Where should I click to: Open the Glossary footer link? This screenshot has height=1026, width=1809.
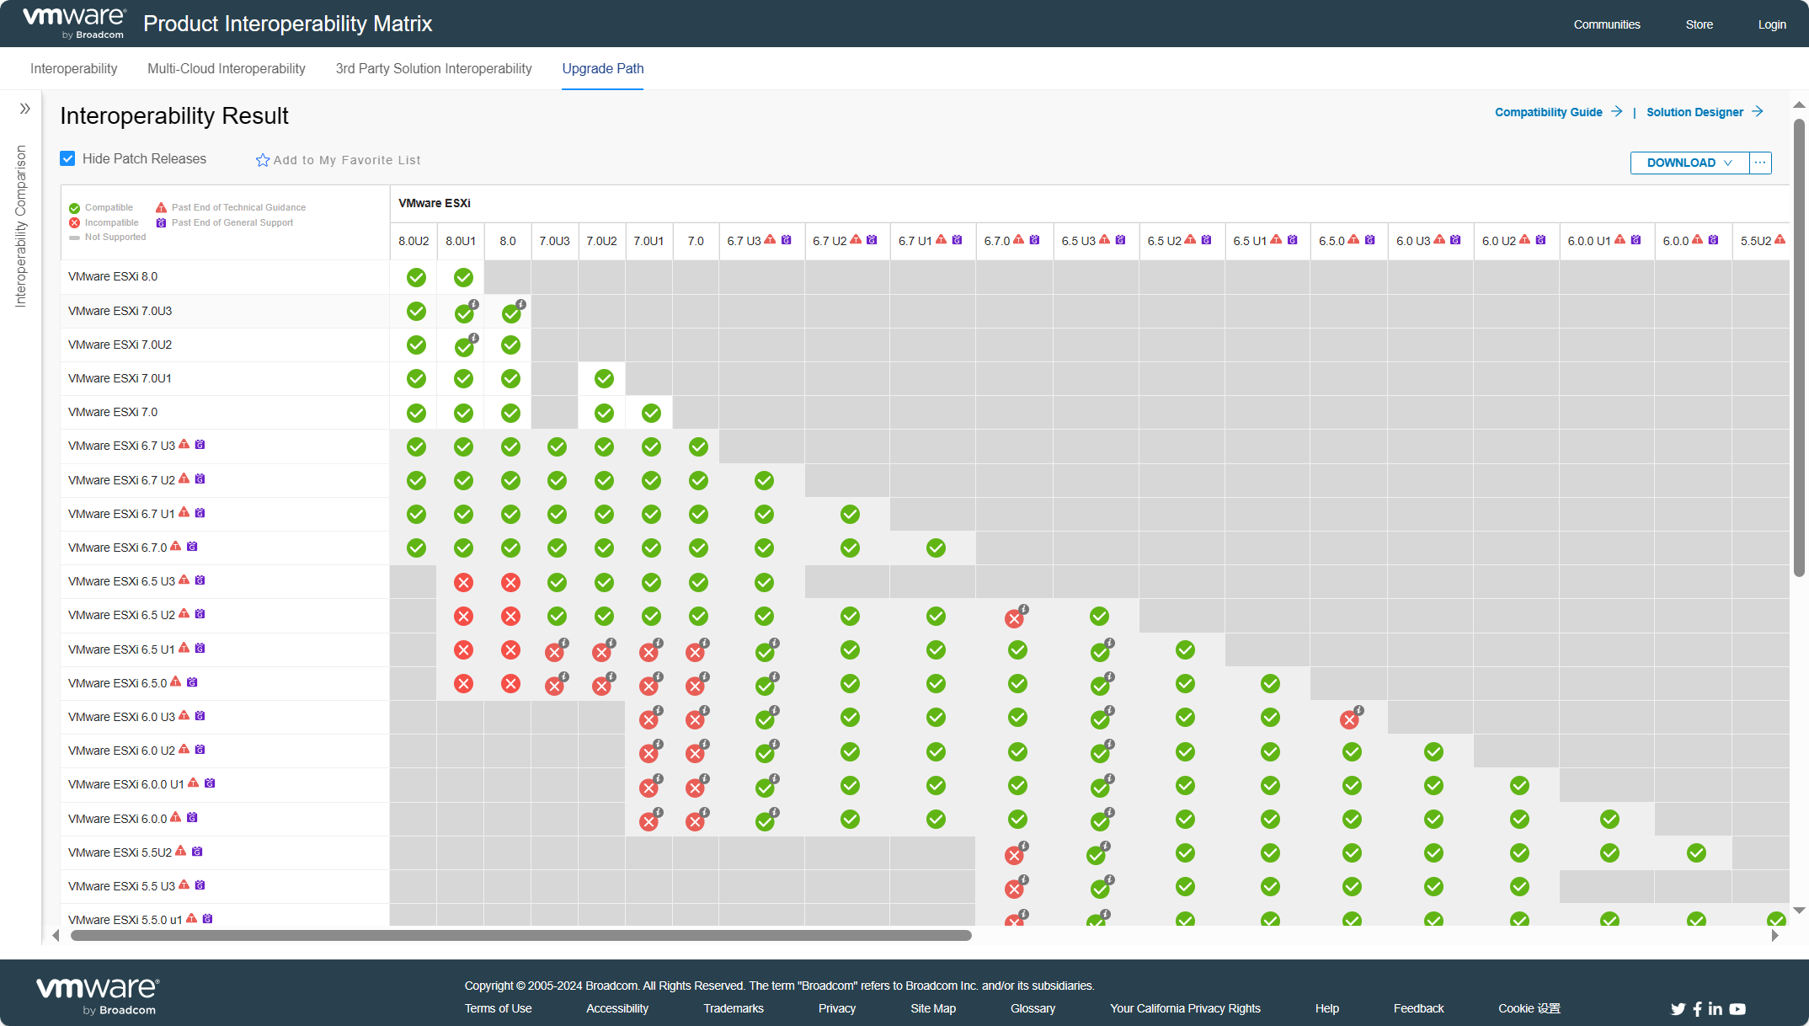pyautogui.click(x=1033, y=1008)
